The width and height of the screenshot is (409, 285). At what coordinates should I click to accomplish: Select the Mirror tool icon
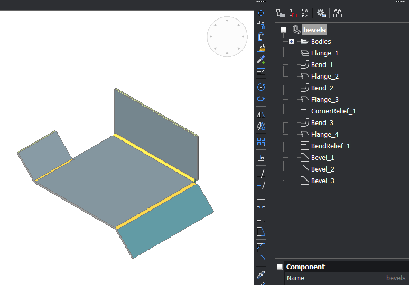tap(261, 115)
